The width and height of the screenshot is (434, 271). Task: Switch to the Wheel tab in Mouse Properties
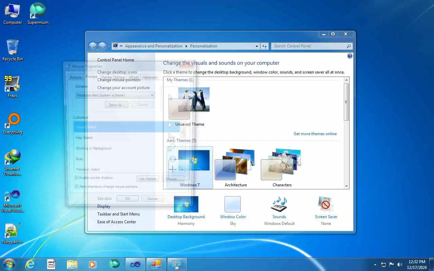click(133, 77)
